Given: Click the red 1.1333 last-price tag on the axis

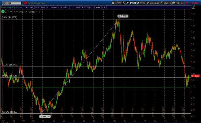Looking at the screenshot, I should click(x=196, y=76).
